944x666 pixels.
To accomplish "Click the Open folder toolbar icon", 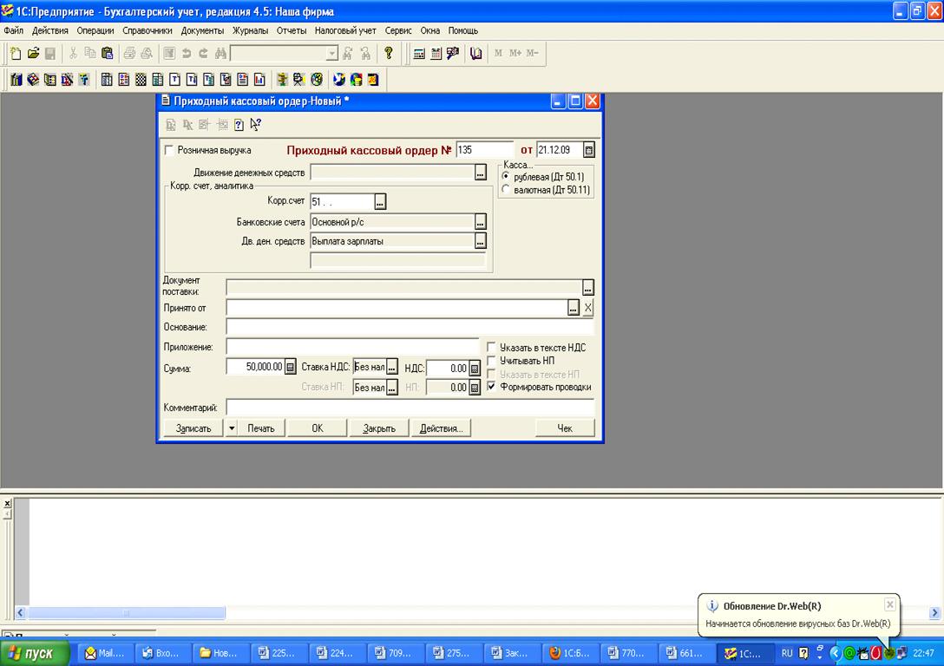I will click(33, 54).
